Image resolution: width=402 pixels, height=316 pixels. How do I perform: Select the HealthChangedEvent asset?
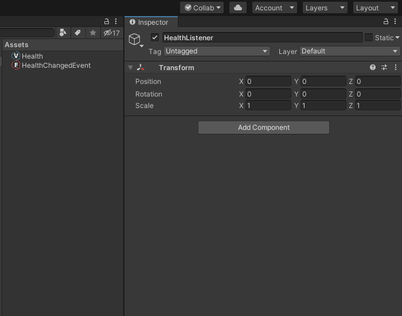(x=56, y=65)
